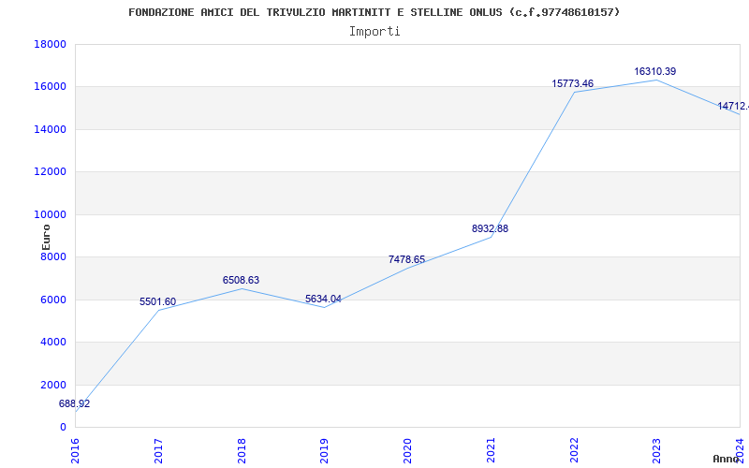Select the 5634.04 data label
Viewport: 749px width, 468px height.
tap(323, 300)
